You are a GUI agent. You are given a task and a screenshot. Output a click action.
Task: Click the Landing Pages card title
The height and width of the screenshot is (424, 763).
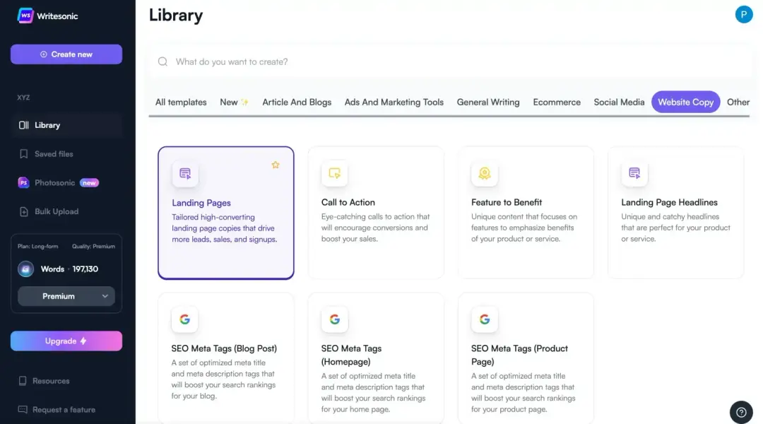pos(201,203)
